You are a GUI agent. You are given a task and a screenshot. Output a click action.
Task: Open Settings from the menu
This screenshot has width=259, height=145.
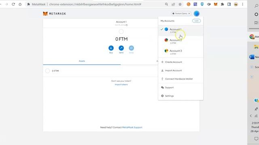pos(181,96)
